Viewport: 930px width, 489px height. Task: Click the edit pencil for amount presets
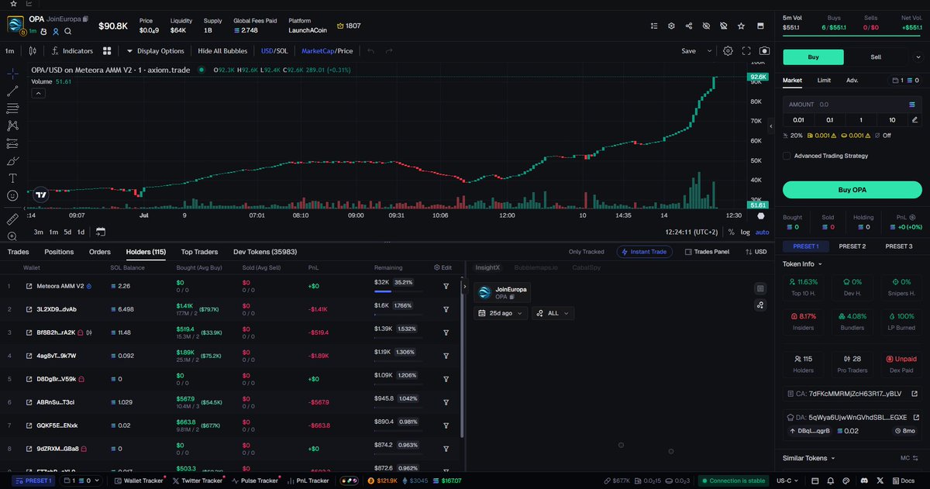915,120
